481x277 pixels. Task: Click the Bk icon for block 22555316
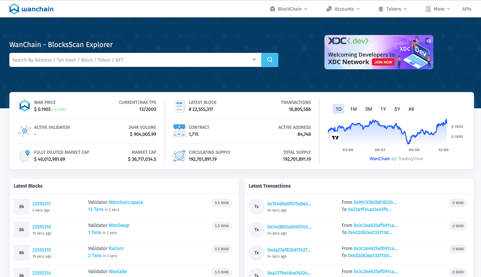[22, 230]
